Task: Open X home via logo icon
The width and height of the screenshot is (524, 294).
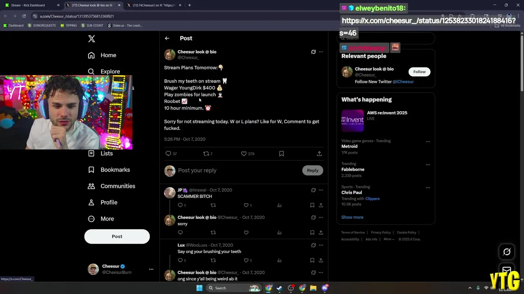Action: click(x=92, y=39)
